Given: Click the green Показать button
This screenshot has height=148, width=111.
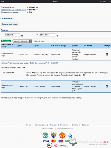Looking at the screenshot, I should (6, 41).
